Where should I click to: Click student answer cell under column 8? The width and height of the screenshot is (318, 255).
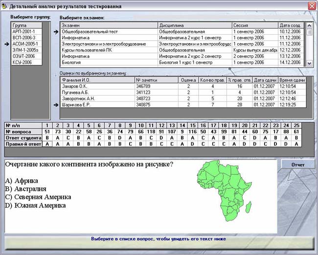pos(120,138)
